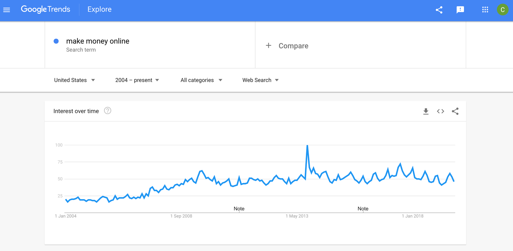Screen dimensions: 513x251
Task: Open the Google apps grid
Action: click(485, 10)
